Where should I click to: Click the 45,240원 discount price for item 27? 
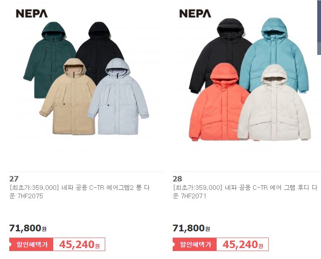coord(79,244)
